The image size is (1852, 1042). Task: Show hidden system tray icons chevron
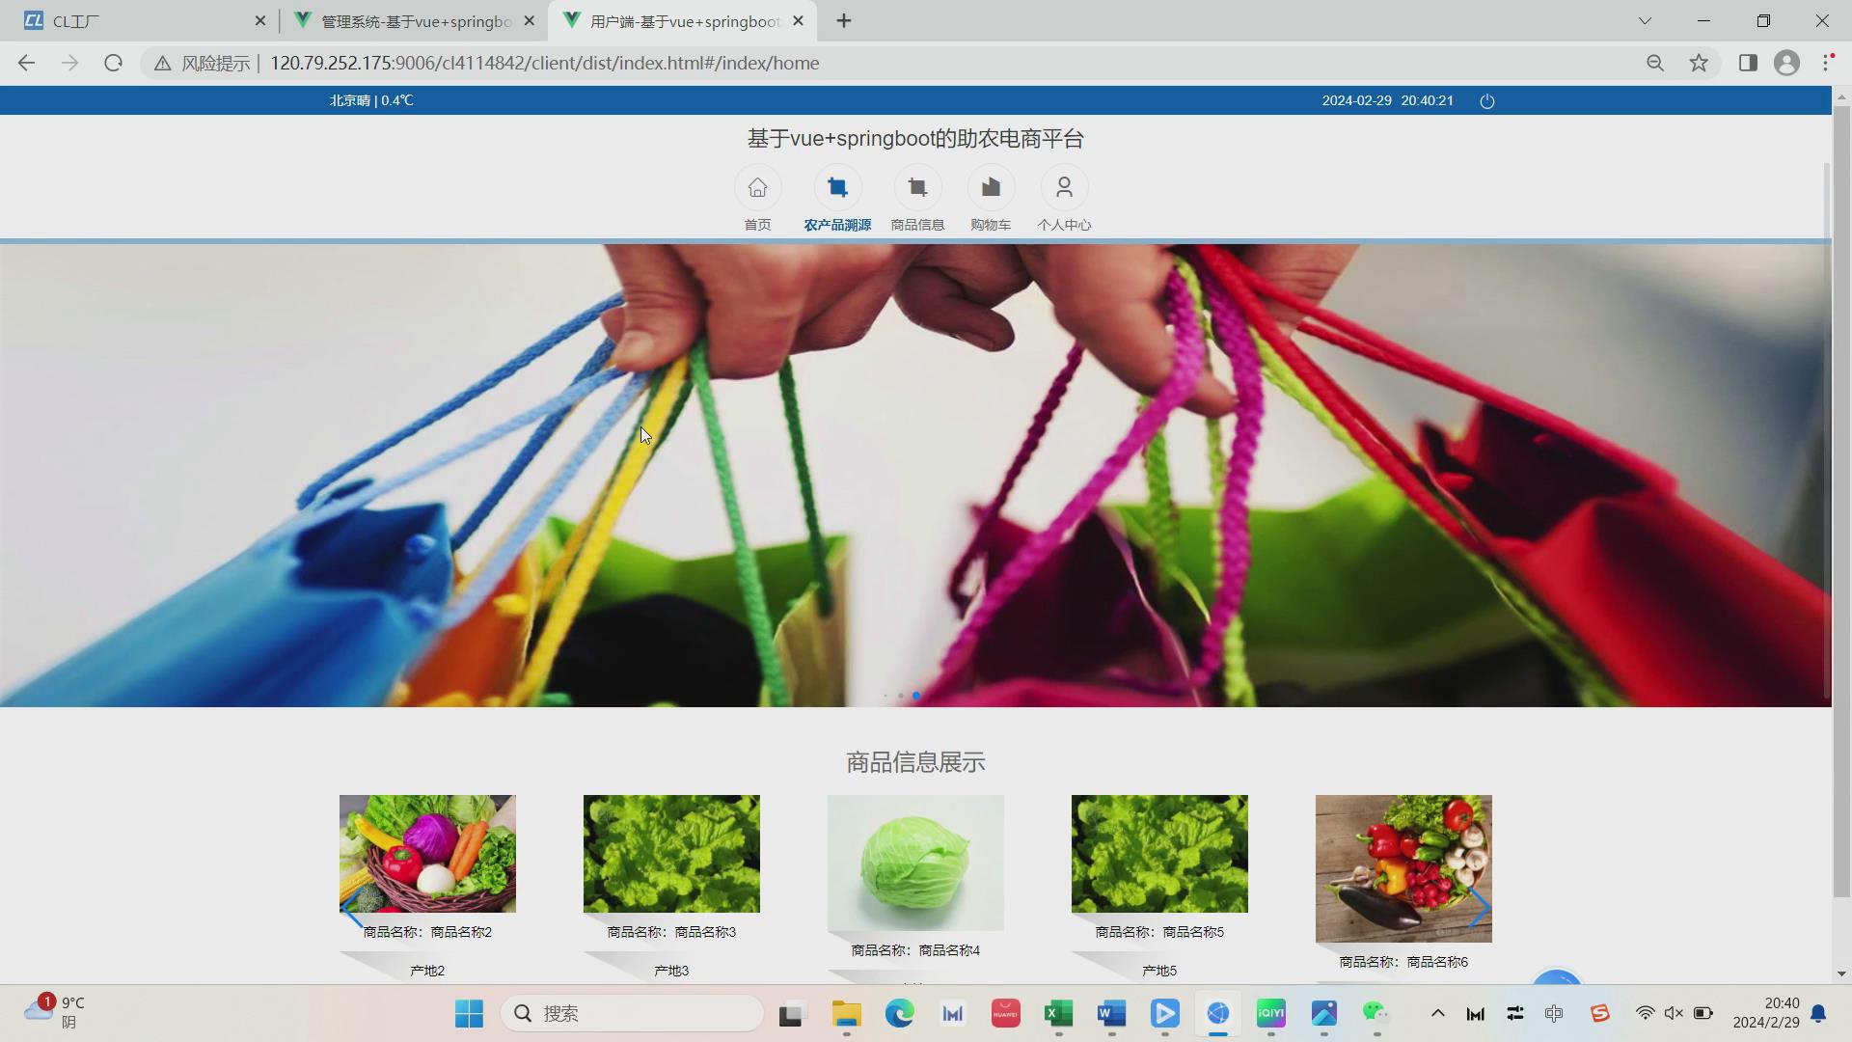[1437, 1013]
